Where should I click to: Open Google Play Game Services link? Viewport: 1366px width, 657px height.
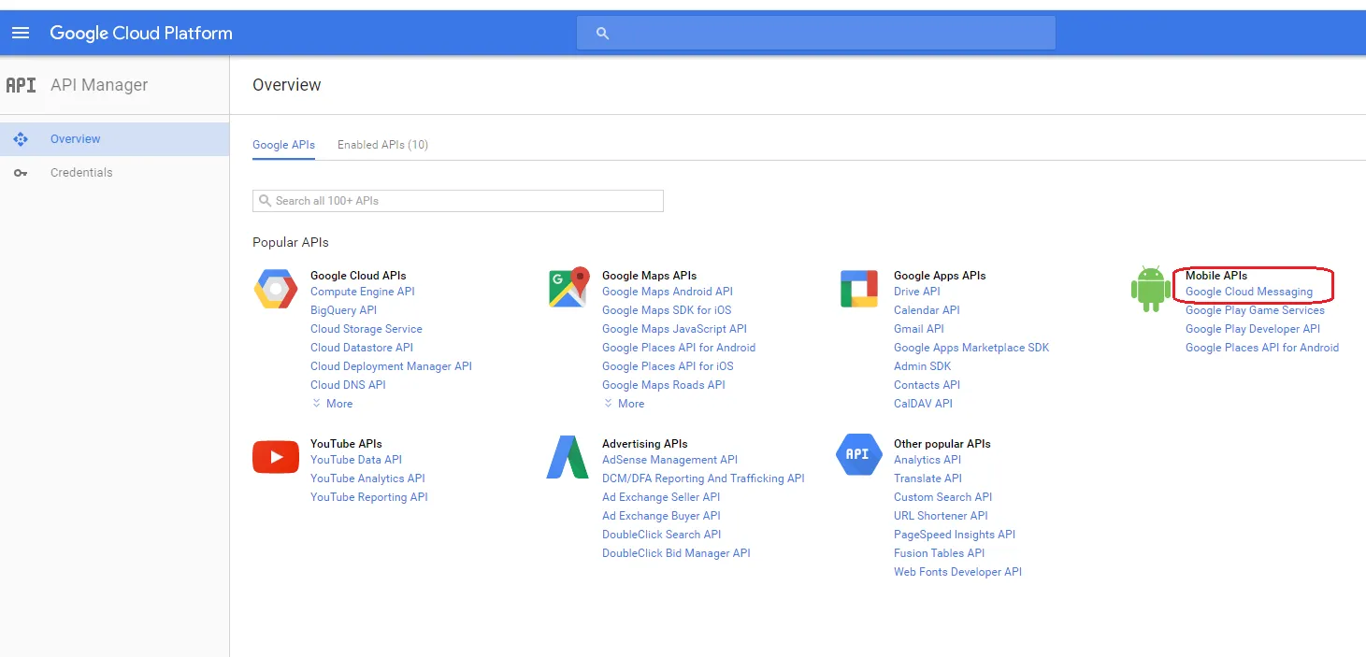(x=1255, y=310)
